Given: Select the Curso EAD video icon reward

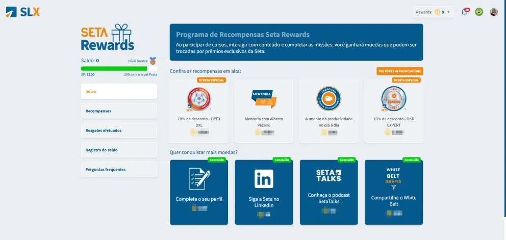Looking at the screenshot, I should [x=328, y=98].
